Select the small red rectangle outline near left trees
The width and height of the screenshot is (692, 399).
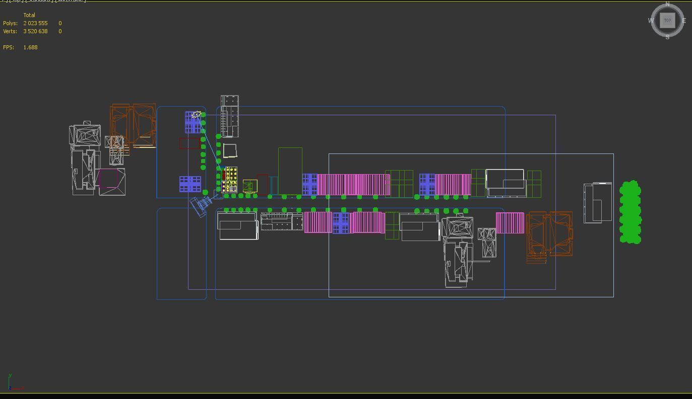click(x=190, y=143)
